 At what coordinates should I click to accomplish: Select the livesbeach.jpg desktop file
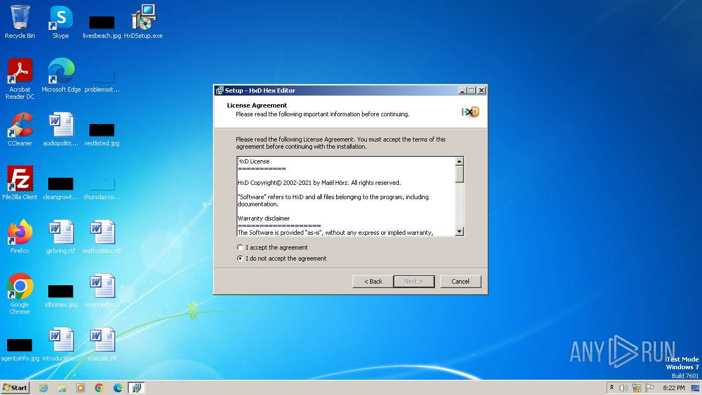[101, 26]
